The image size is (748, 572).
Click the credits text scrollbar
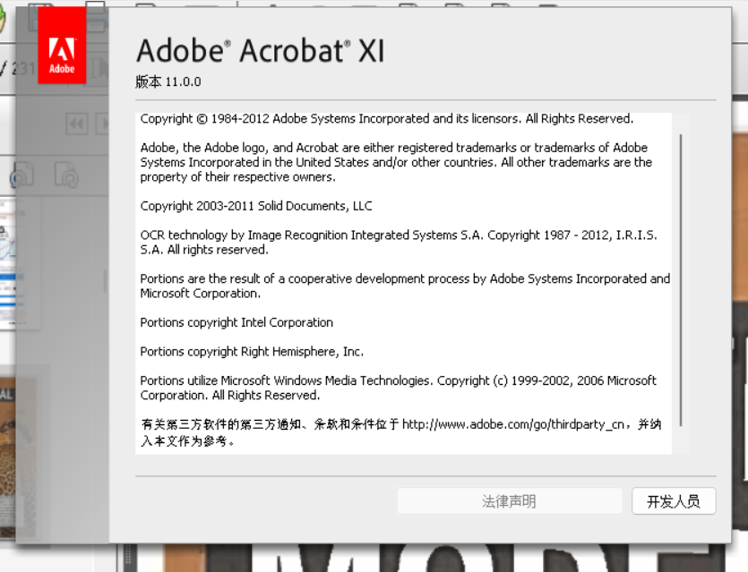[x=681, y=280]
